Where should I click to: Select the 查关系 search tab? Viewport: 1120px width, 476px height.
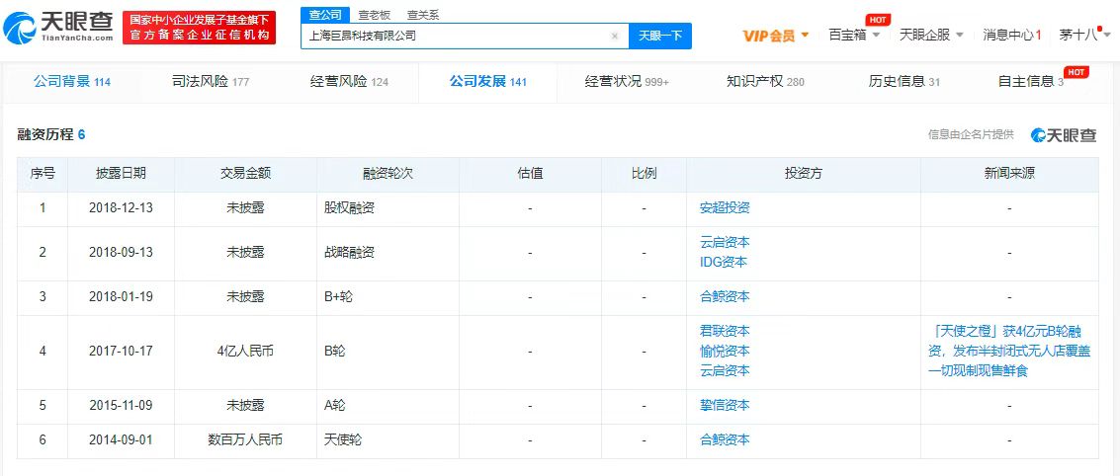click(423, 14)
